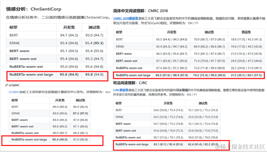The width and height of the screenshot is (267, 152).
Task: Click the cell 95.4 (95.3)
Action: pos(94,43)
